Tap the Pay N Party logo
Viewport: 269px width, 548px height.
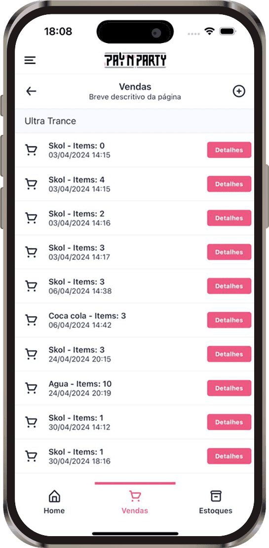coord(135,60)
